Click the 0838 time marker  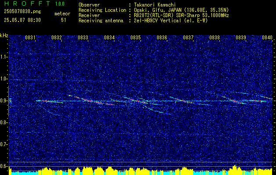point(215,37)
